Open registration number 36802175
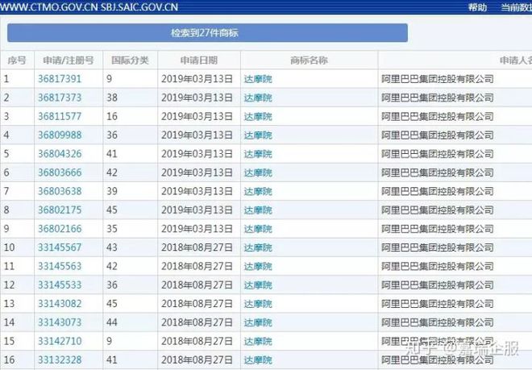The width and height of the screenshot is (532, 370). tap(60, 210)
